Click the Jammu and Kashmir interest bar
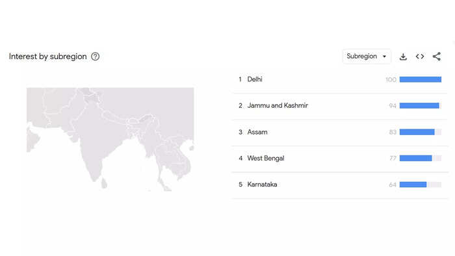This screenshot has height=256, width=455. click(x=420, y=105)
